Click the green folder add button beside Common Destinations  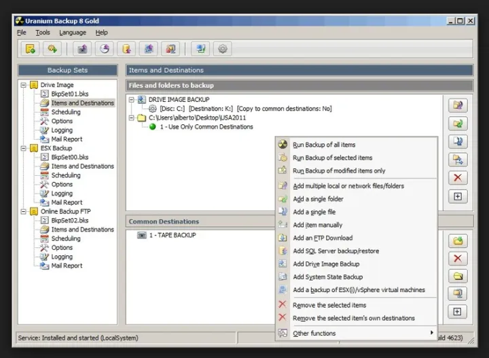click(458, 241)
